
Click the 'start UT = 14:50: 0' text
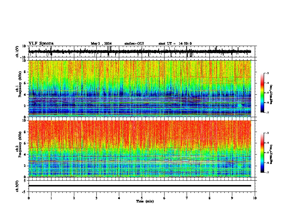tap(175, 44)
